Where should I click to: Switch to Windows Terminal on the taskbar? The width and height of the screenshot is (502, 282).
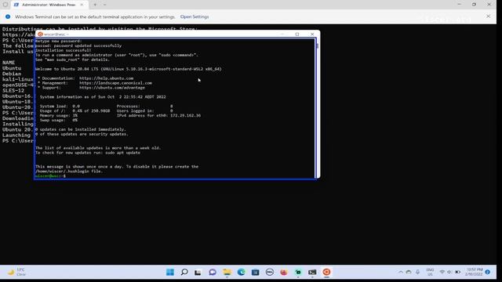pyautogui.click(x=312, y=272)
